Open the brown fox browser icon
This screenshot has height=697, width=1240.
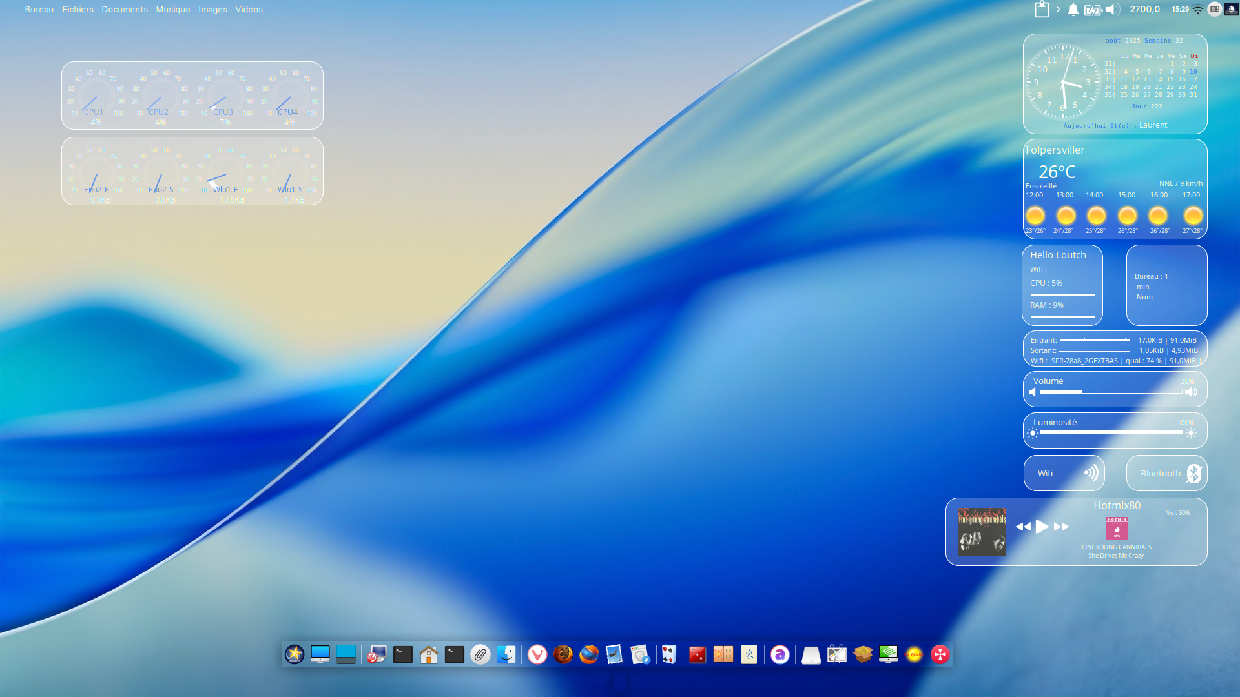pos(563,654)
